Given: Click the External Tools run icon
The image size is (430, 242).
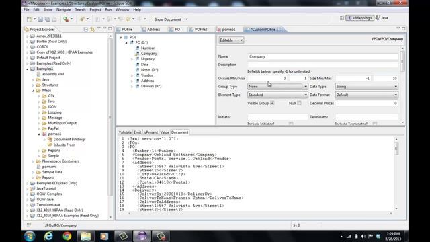Looking at the screenshot, I should (66, 19).
